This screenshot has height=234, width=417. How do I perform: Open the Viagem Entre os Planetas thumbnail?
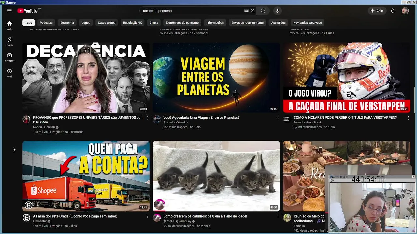coord(216,78)
